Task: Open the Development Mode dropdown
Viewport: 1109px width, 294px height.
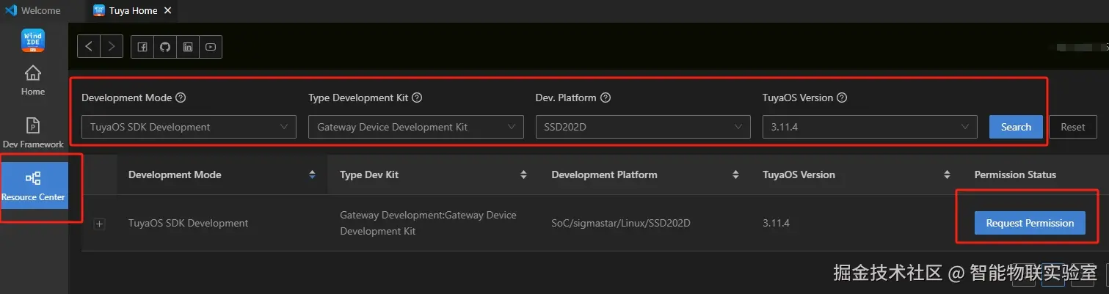Action: 189,127
